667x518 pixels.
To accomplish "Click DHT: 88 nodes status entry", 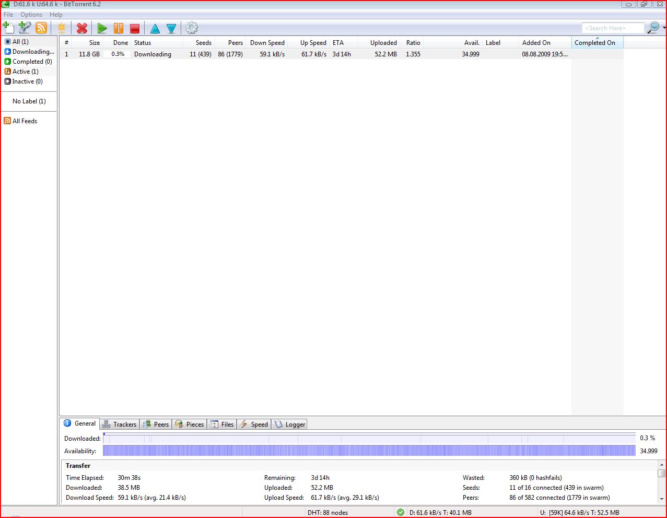I will click(x=328, y=513).
